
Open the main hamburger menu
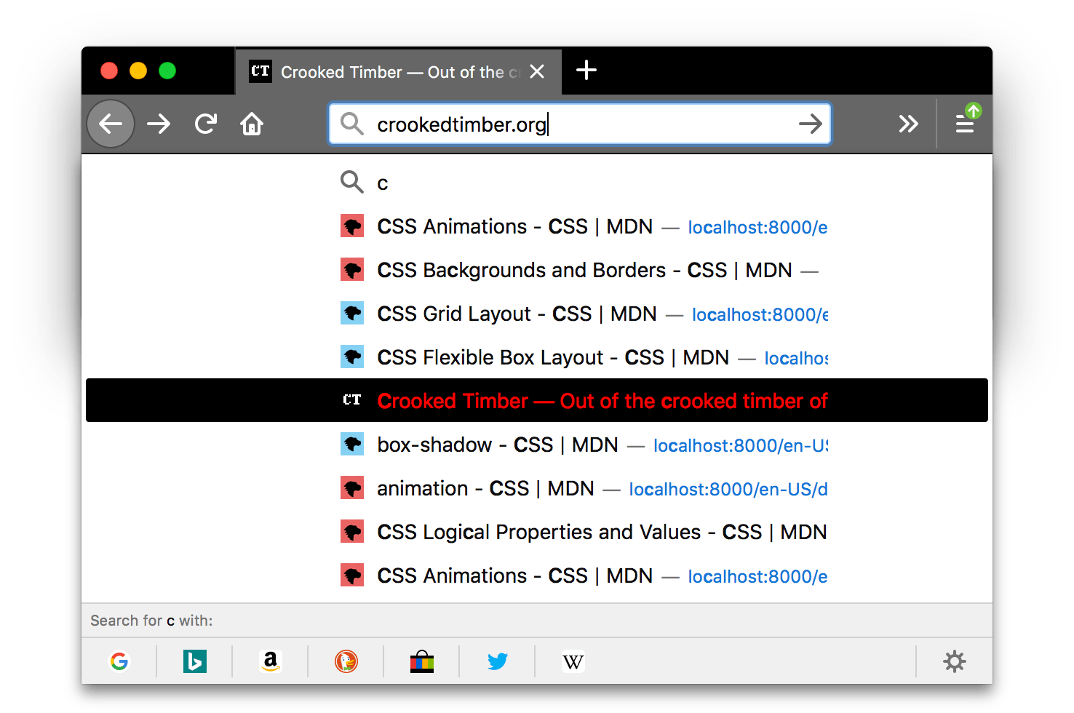[x=965, y=124]
